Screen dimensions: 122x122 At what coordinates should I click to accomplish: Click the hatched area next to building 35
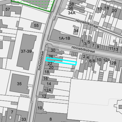[30, 86]
